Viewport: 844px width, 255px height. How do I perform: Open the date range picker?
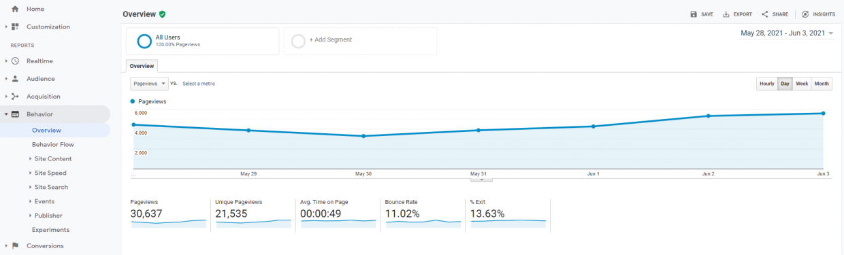coord(788,33)
